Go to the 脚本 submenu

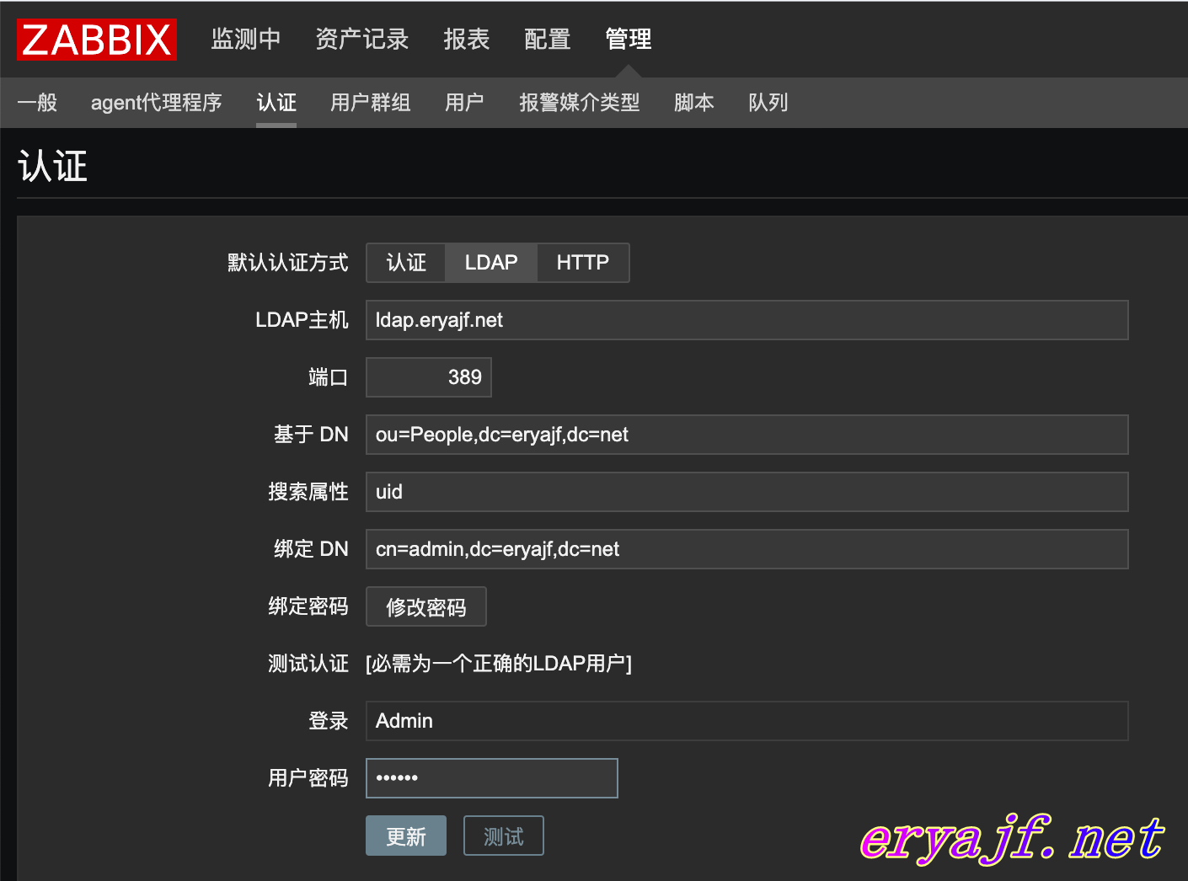click(x=694, y=103)
